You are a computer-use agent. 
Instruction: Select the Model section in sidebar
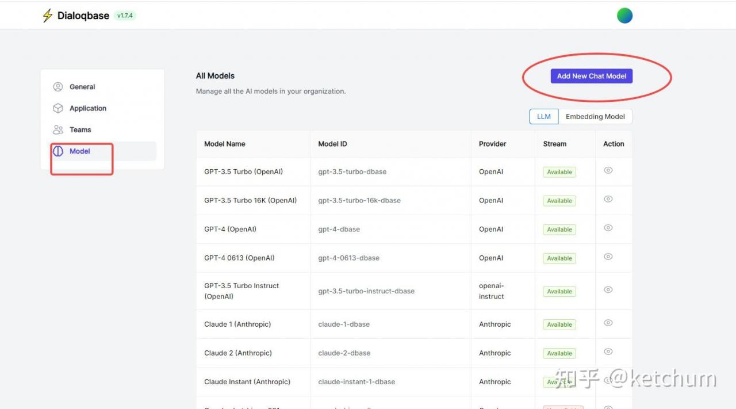(102, 151)
